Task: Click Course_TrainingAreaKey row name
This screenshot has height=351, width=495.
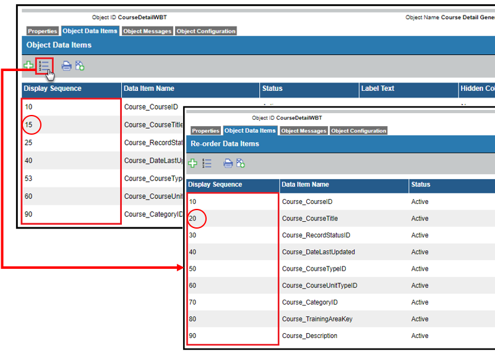Action: (317, 319)
